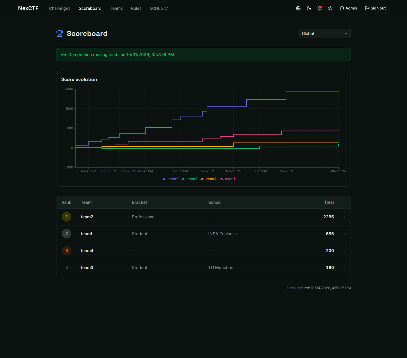Toggle dark mode moon icon
The width and height of the screenshot is (407, 358).
click(309, 8)
